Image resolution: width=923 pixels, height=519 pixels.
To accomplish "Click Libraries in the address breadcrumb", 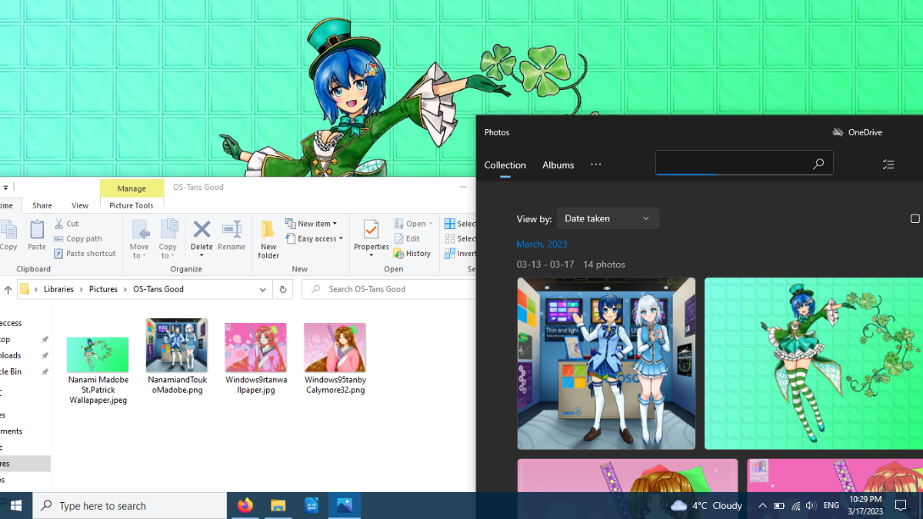I will pos(58,290).
